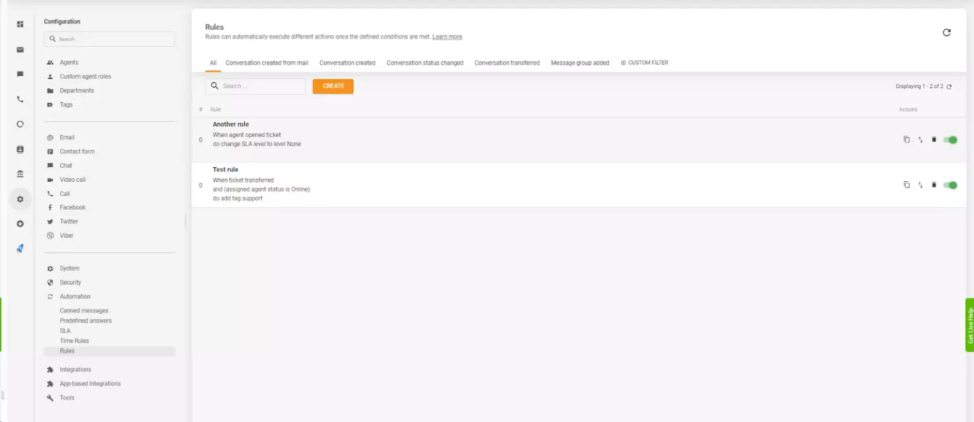
Task: Add a CUSTOM FILTER to rules
Action: [x=644, y=63]
